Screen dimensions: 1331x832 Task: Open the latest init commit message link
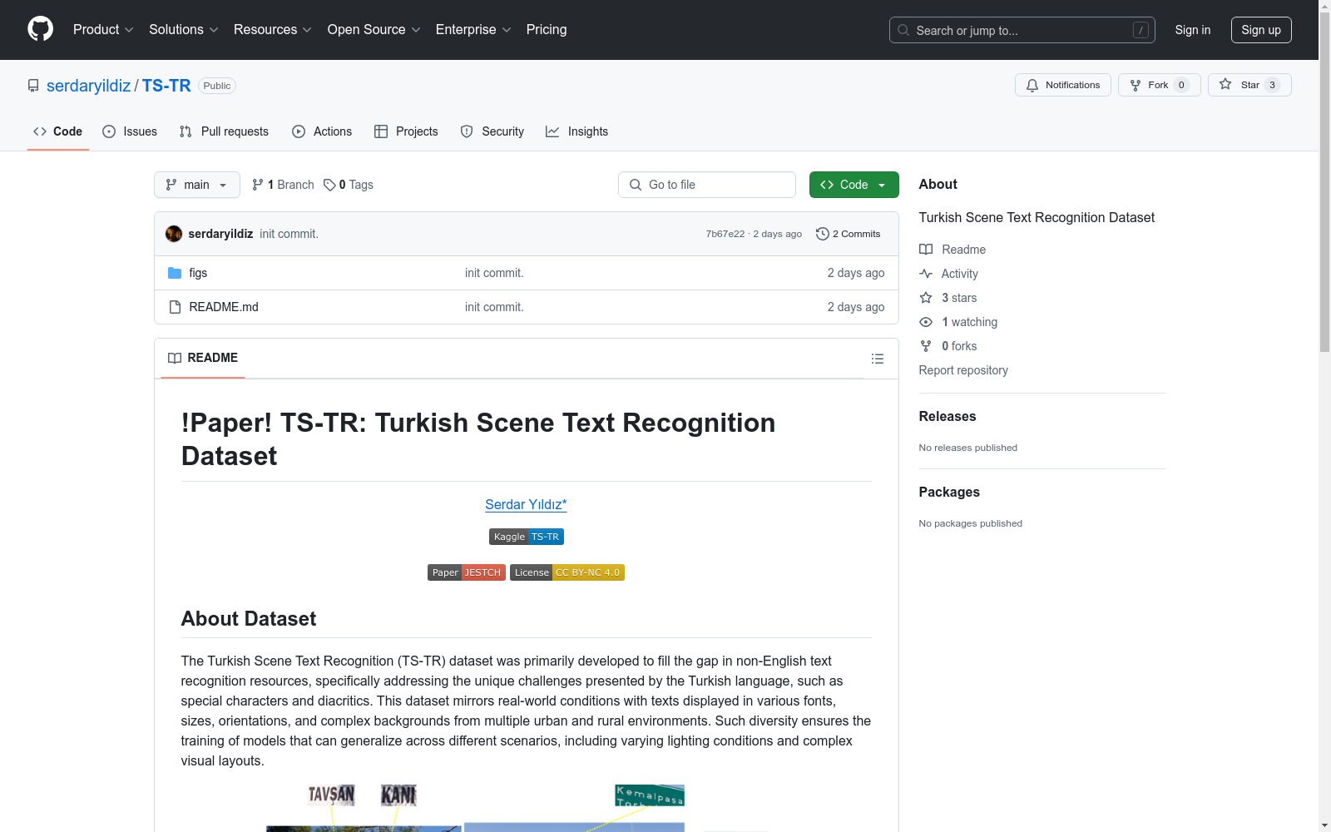pos(289,234)
